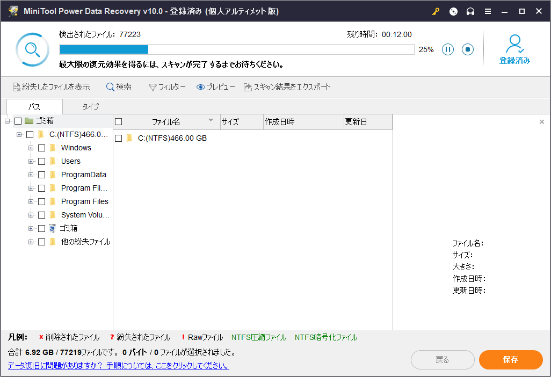
Task: Click the scan progress bar
Action: (x=236, y=49)
